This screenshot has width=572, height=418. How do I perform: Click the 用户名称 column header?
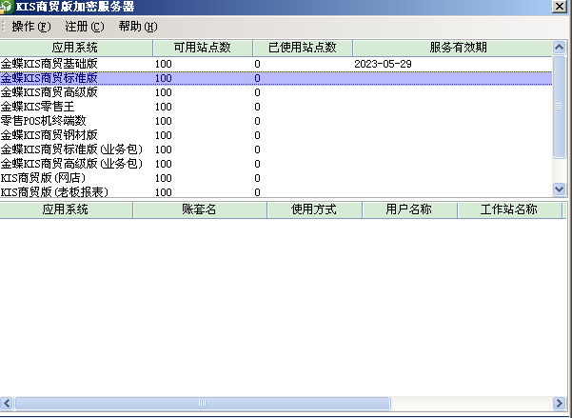[409, 209]
